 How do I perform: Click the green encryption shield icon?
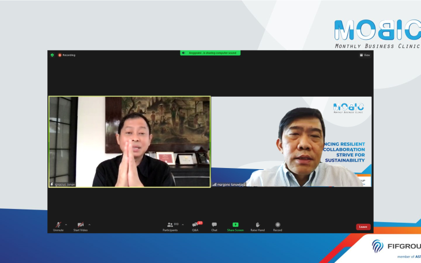tap(52, 55)
